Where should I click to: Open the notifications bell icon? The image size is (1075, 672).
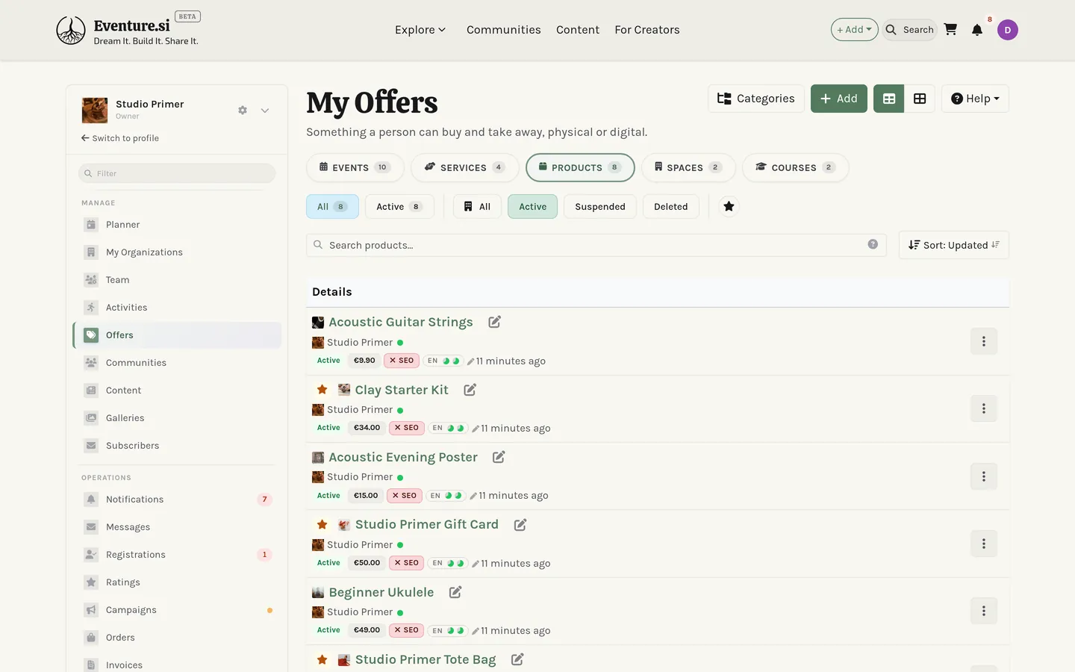(977, 30)
